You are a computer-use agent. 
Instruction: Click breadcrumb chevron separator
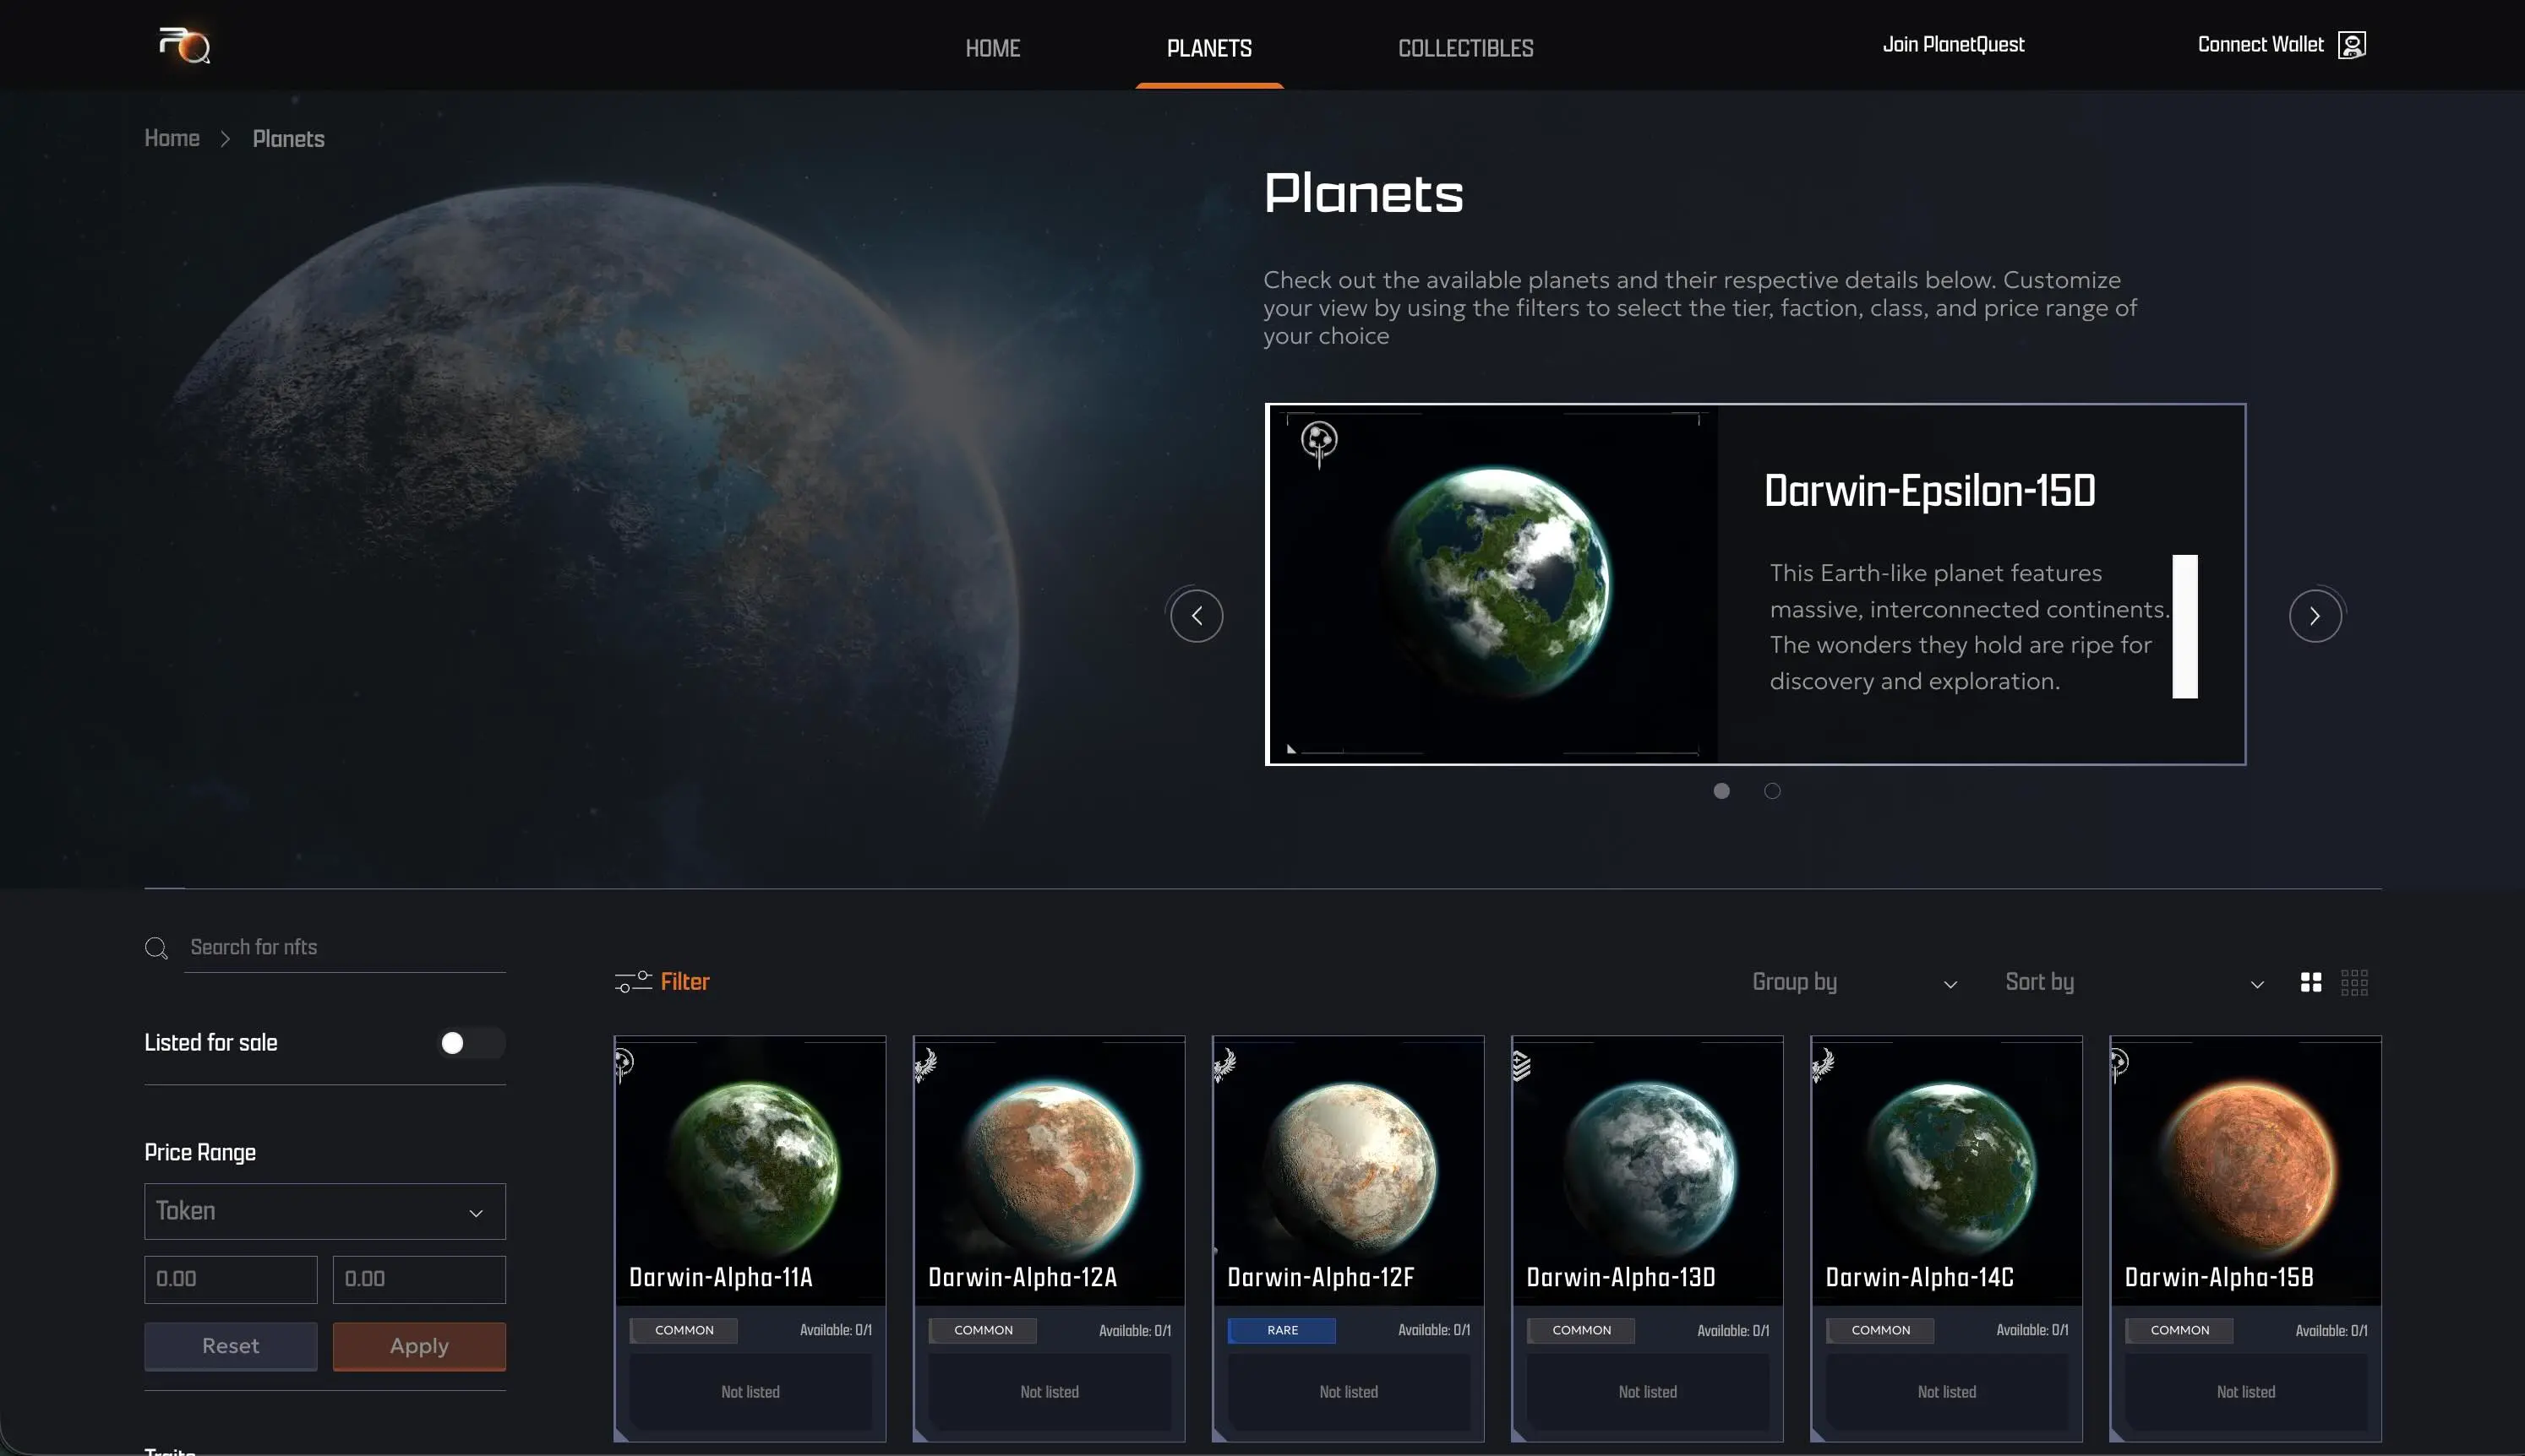click(225, 139)
